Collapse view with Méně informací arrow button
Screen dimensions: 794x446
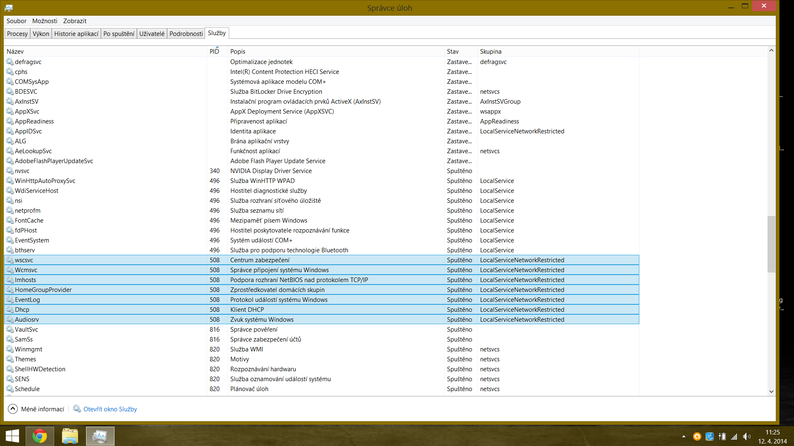13,409
